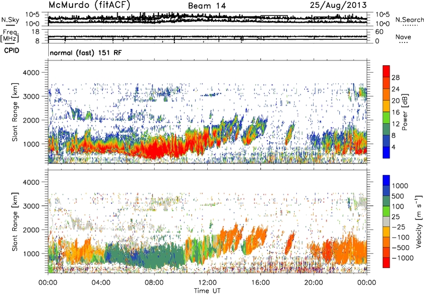Click the '3000' tick on velocity panel
Image resolution: width=424 pixels, height=294 pixels.
point(31,206)
